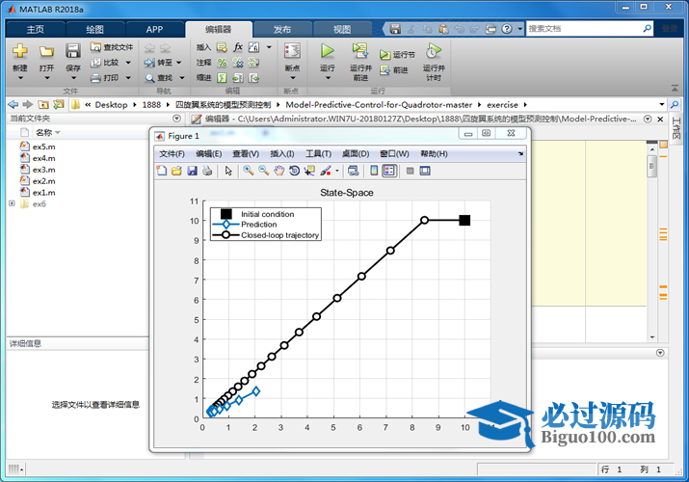Click Save icon in Figure 1 toolbar
Image resolution: width=689 pixels, height=482 pixels.
[192, 171]
